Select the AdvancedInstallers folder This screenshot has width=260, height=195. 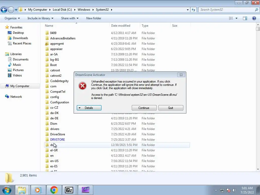pos(63,38)
